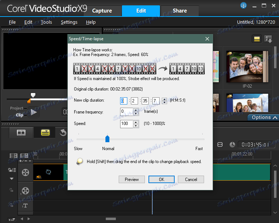Image resolution: width=279 pixels, height=223 pixels.
Task: Select Project preview mode
Action: coord(16,108)
